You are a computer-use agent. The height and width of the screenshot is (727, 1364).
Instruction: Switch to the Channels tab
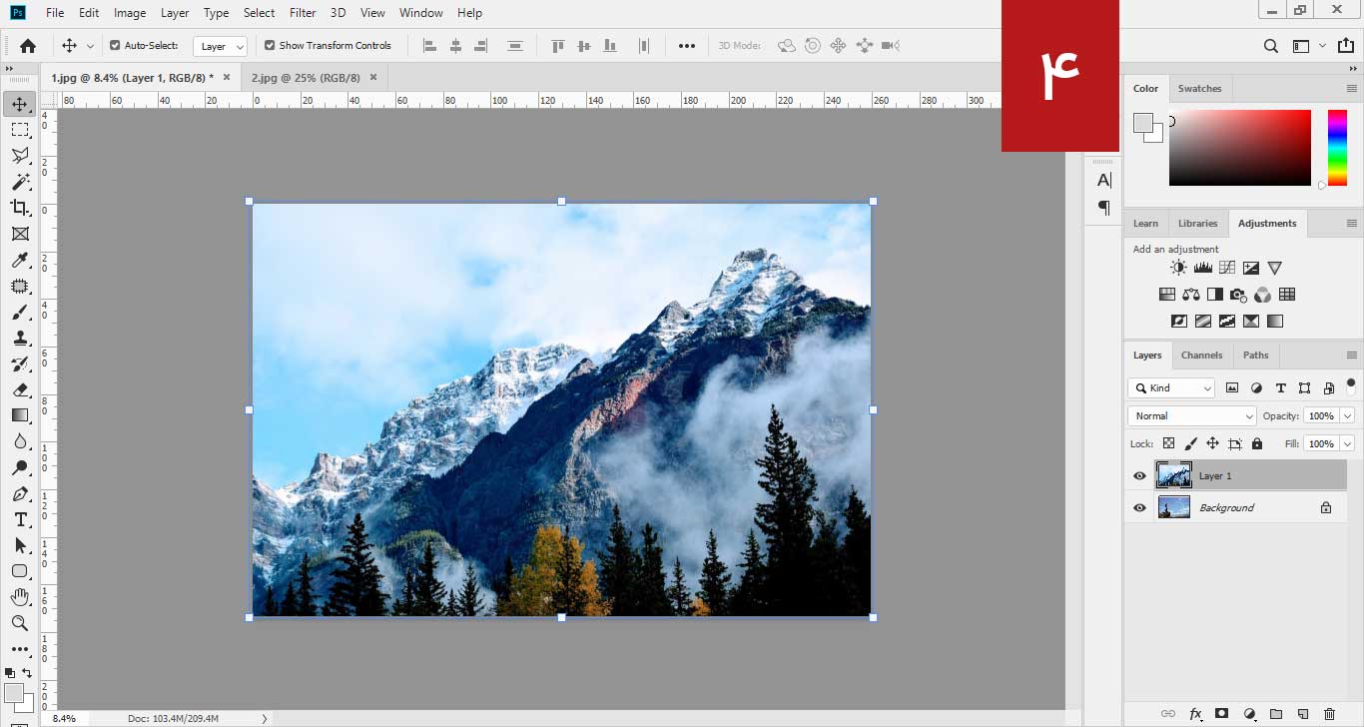1201,355
